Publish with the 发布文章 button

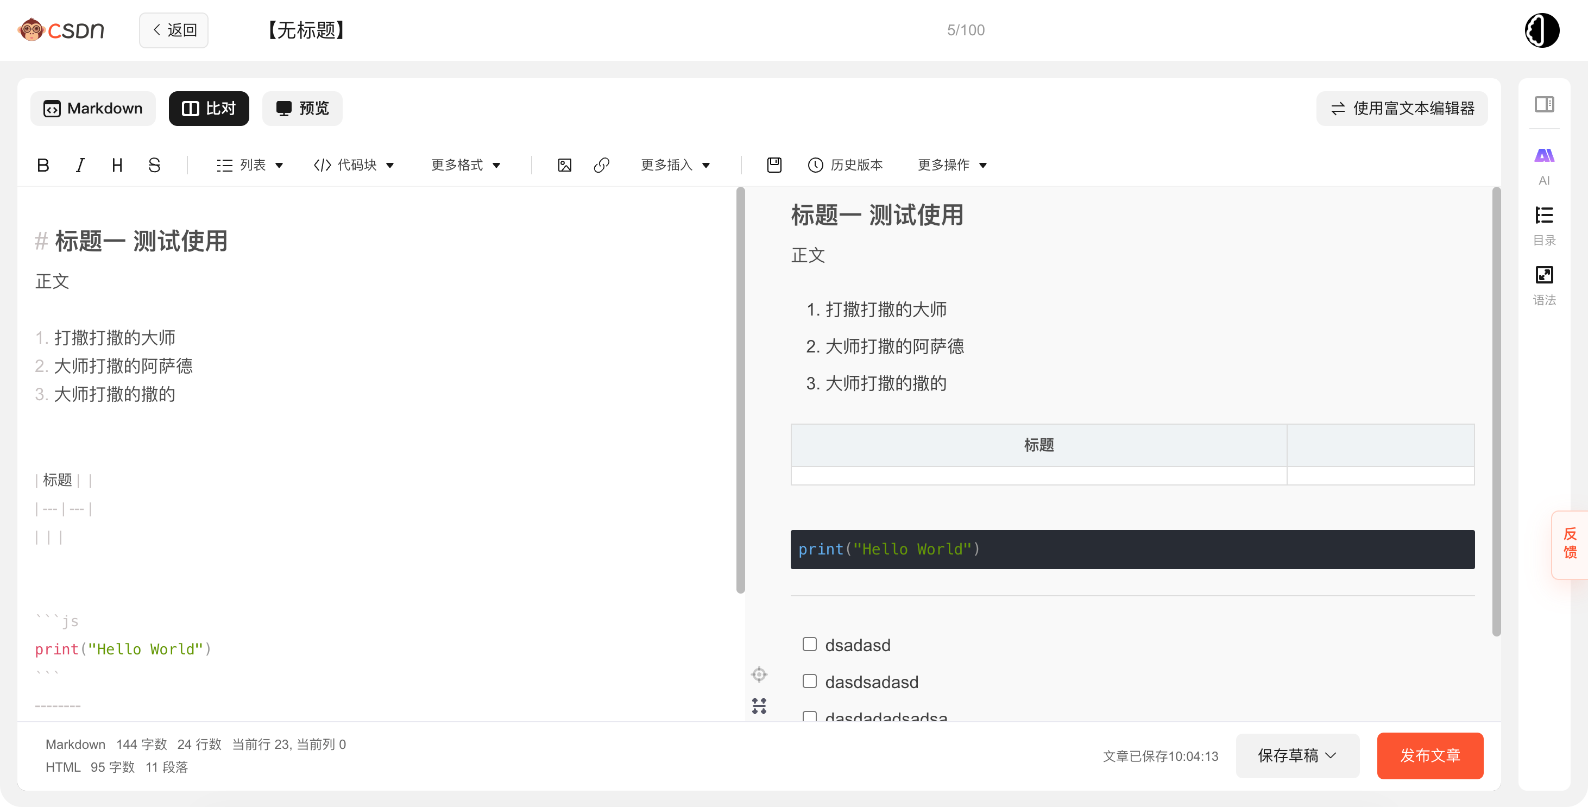click(x=1429, y=755)
